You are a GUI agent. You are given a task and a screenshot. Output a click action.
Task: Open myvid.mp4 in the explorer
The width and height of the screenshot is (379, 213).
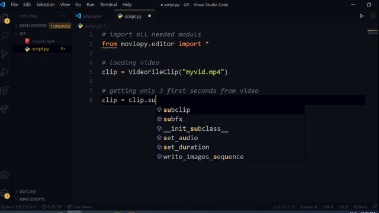43,41
